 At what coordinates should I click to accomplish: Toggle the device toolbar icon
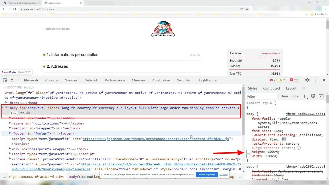click(13, 80)
